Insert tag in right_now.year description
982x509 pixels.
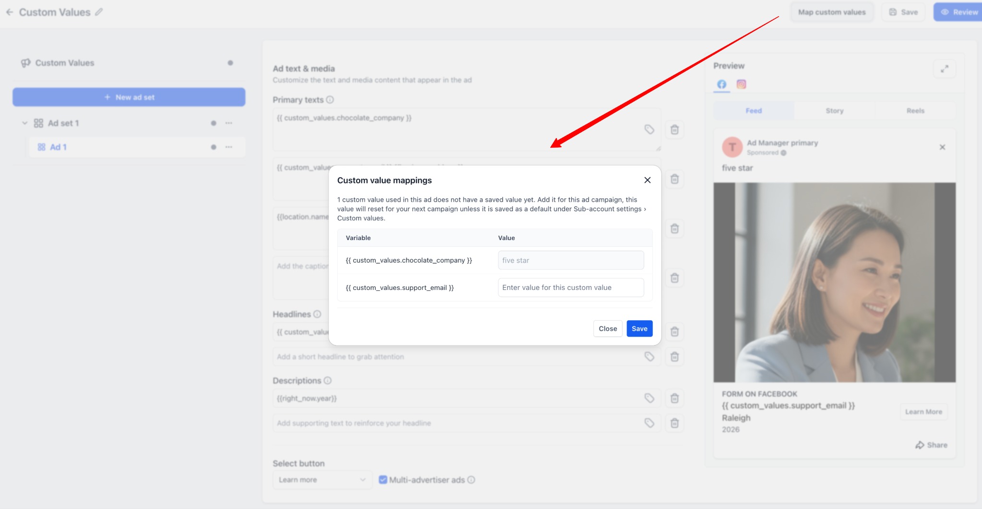click(649, 398)
